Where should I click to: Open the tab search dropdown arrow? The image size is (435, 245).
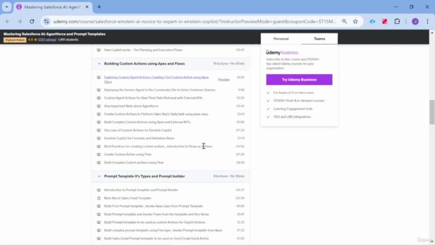point(7,7)
